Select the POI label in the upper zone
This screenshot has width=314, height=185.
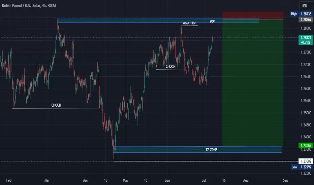(x=212, y=22)
